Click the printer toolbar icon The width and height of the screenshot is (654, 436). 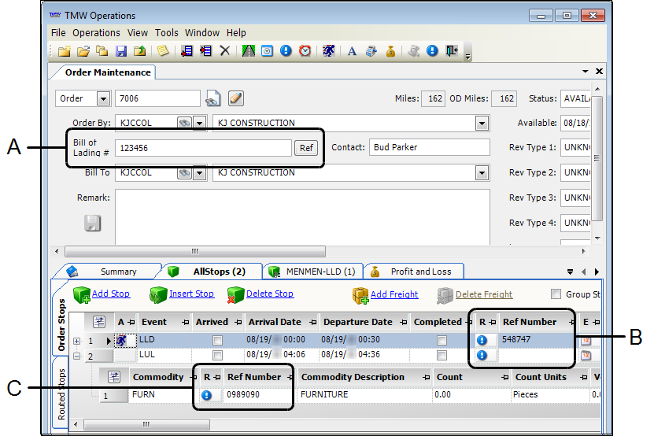point(371,51)
